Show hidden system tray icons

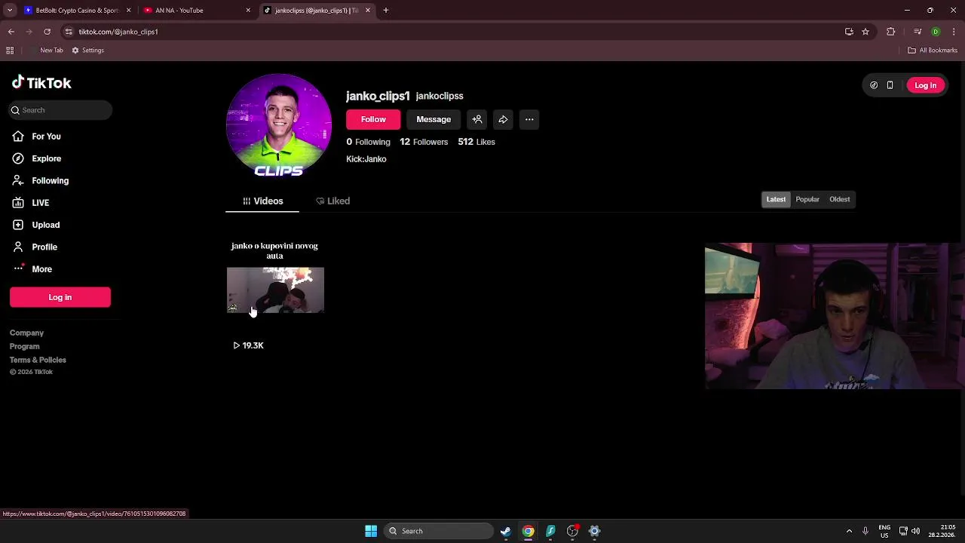pyautogui.click(x=849, y=531)
